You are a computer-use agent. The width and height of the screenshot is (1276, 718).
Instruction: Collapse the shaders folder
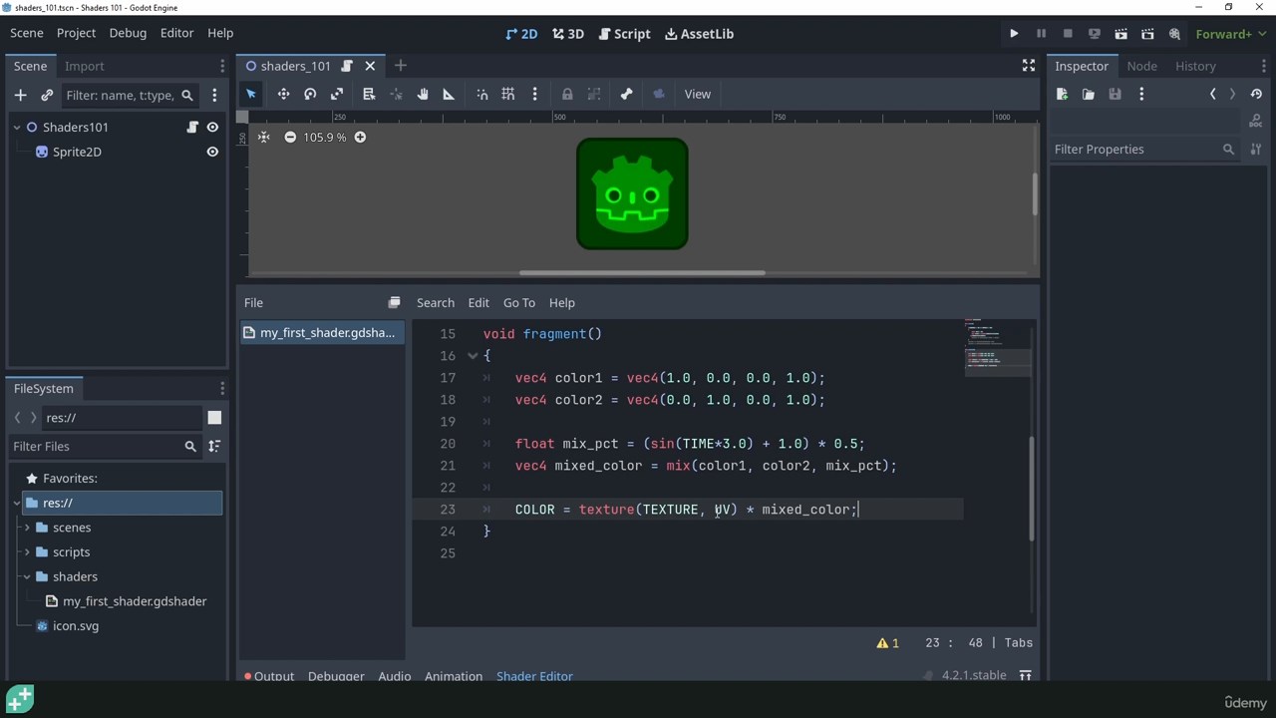click(27, 576)
